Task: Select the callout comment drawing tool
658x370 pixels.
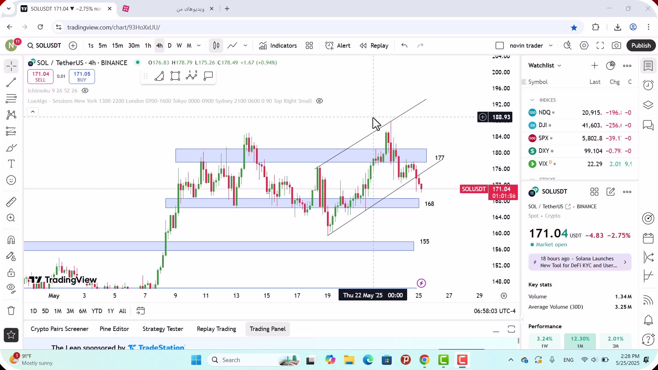Action: 208,76
